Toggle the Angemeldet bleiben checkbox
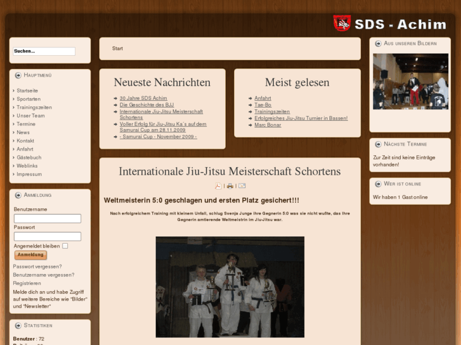This screenshot has width=461, height=345. (x=65, y=246)
